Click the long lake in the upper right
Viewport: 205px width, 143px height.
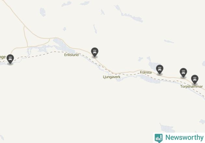[129, 15]
